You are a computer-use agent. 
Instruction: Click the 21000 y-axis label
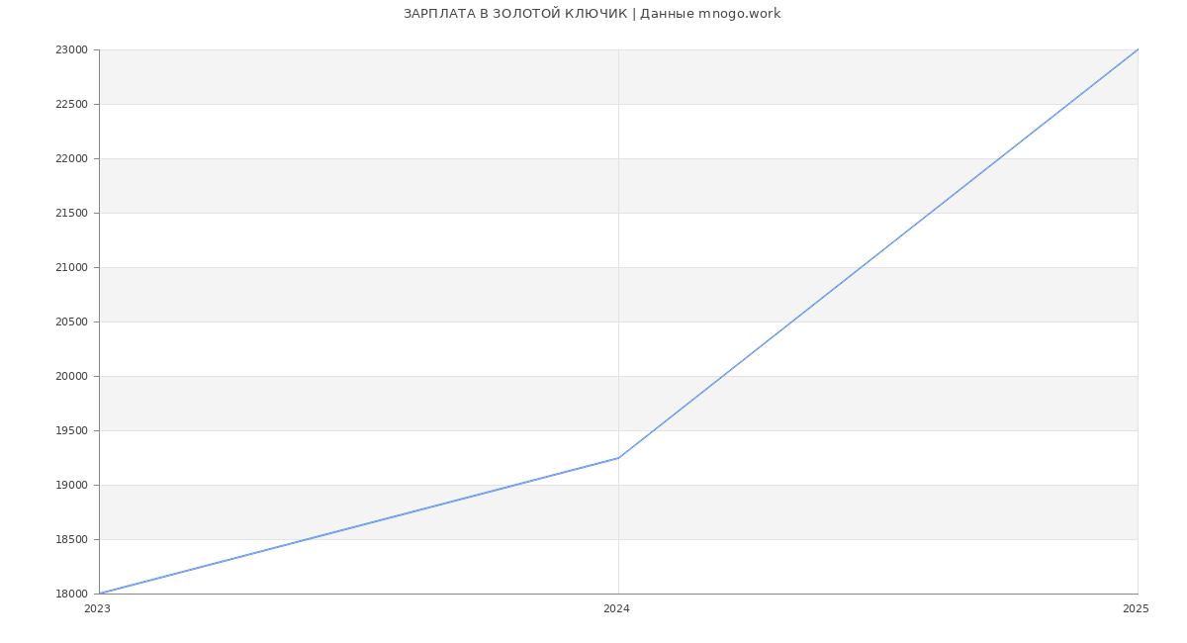[72, 268]
